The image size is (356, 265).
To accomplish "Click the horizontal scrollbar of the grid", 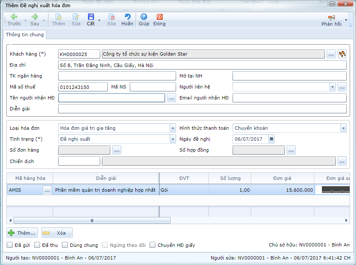I will pos(92,220).
